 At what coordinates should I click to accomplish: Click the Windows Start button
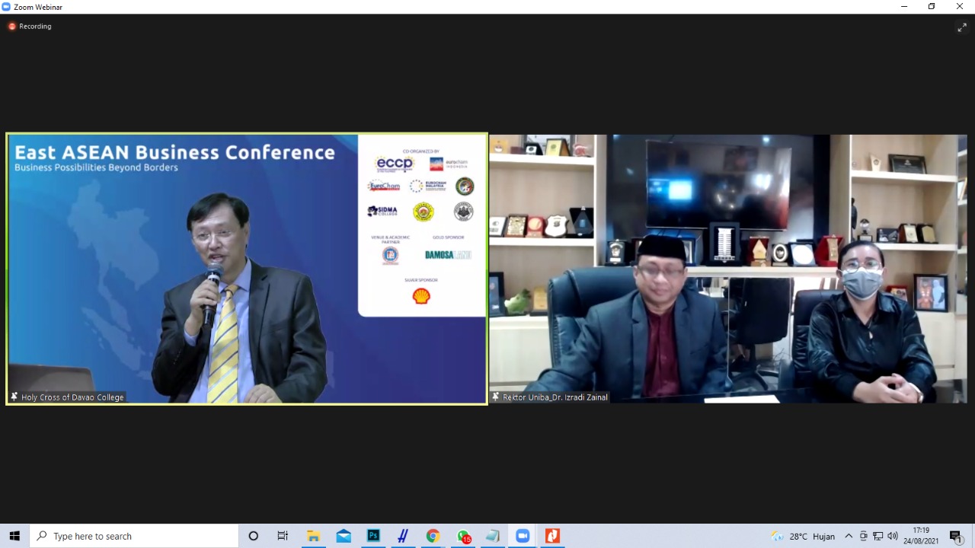(x=14, y=536)
